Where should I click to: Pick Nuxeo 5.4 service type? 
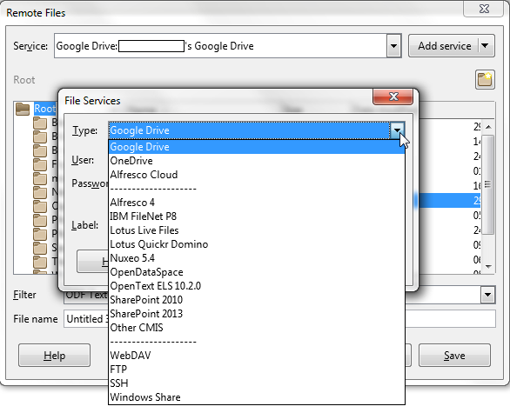256,258
